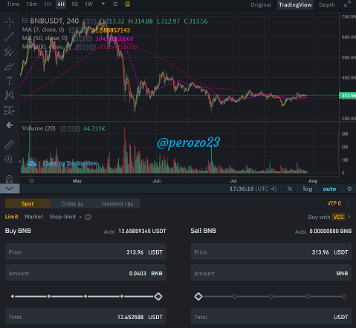Choose Limit order type

click(12, 217)
